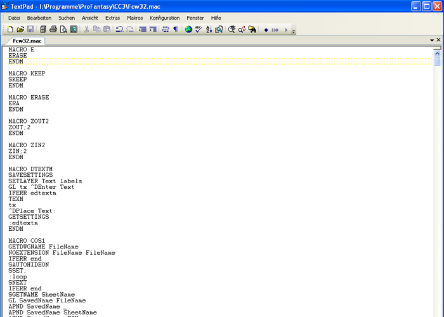Print the document using the printer icon

pos(53,29)
